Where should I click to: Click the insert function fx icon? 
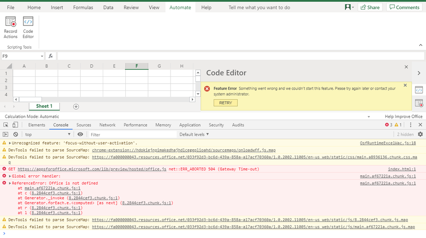pyautogui.click(x=51, y=56)
